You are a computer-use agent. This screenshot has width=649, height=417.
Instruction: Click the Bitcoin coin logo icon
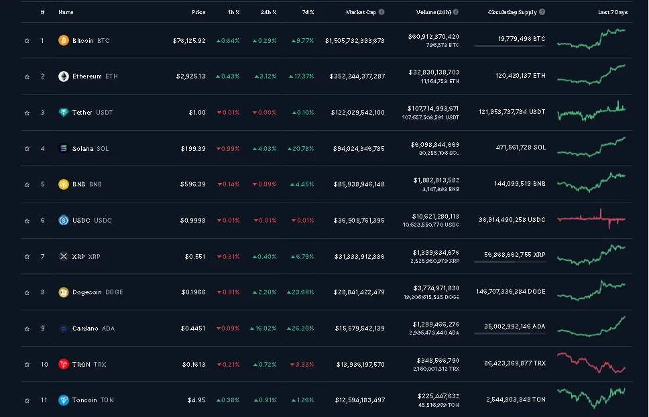click(x=64, y=40)
